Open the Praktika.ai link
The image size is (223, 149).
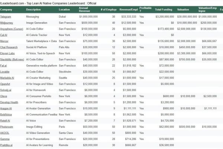6,145
